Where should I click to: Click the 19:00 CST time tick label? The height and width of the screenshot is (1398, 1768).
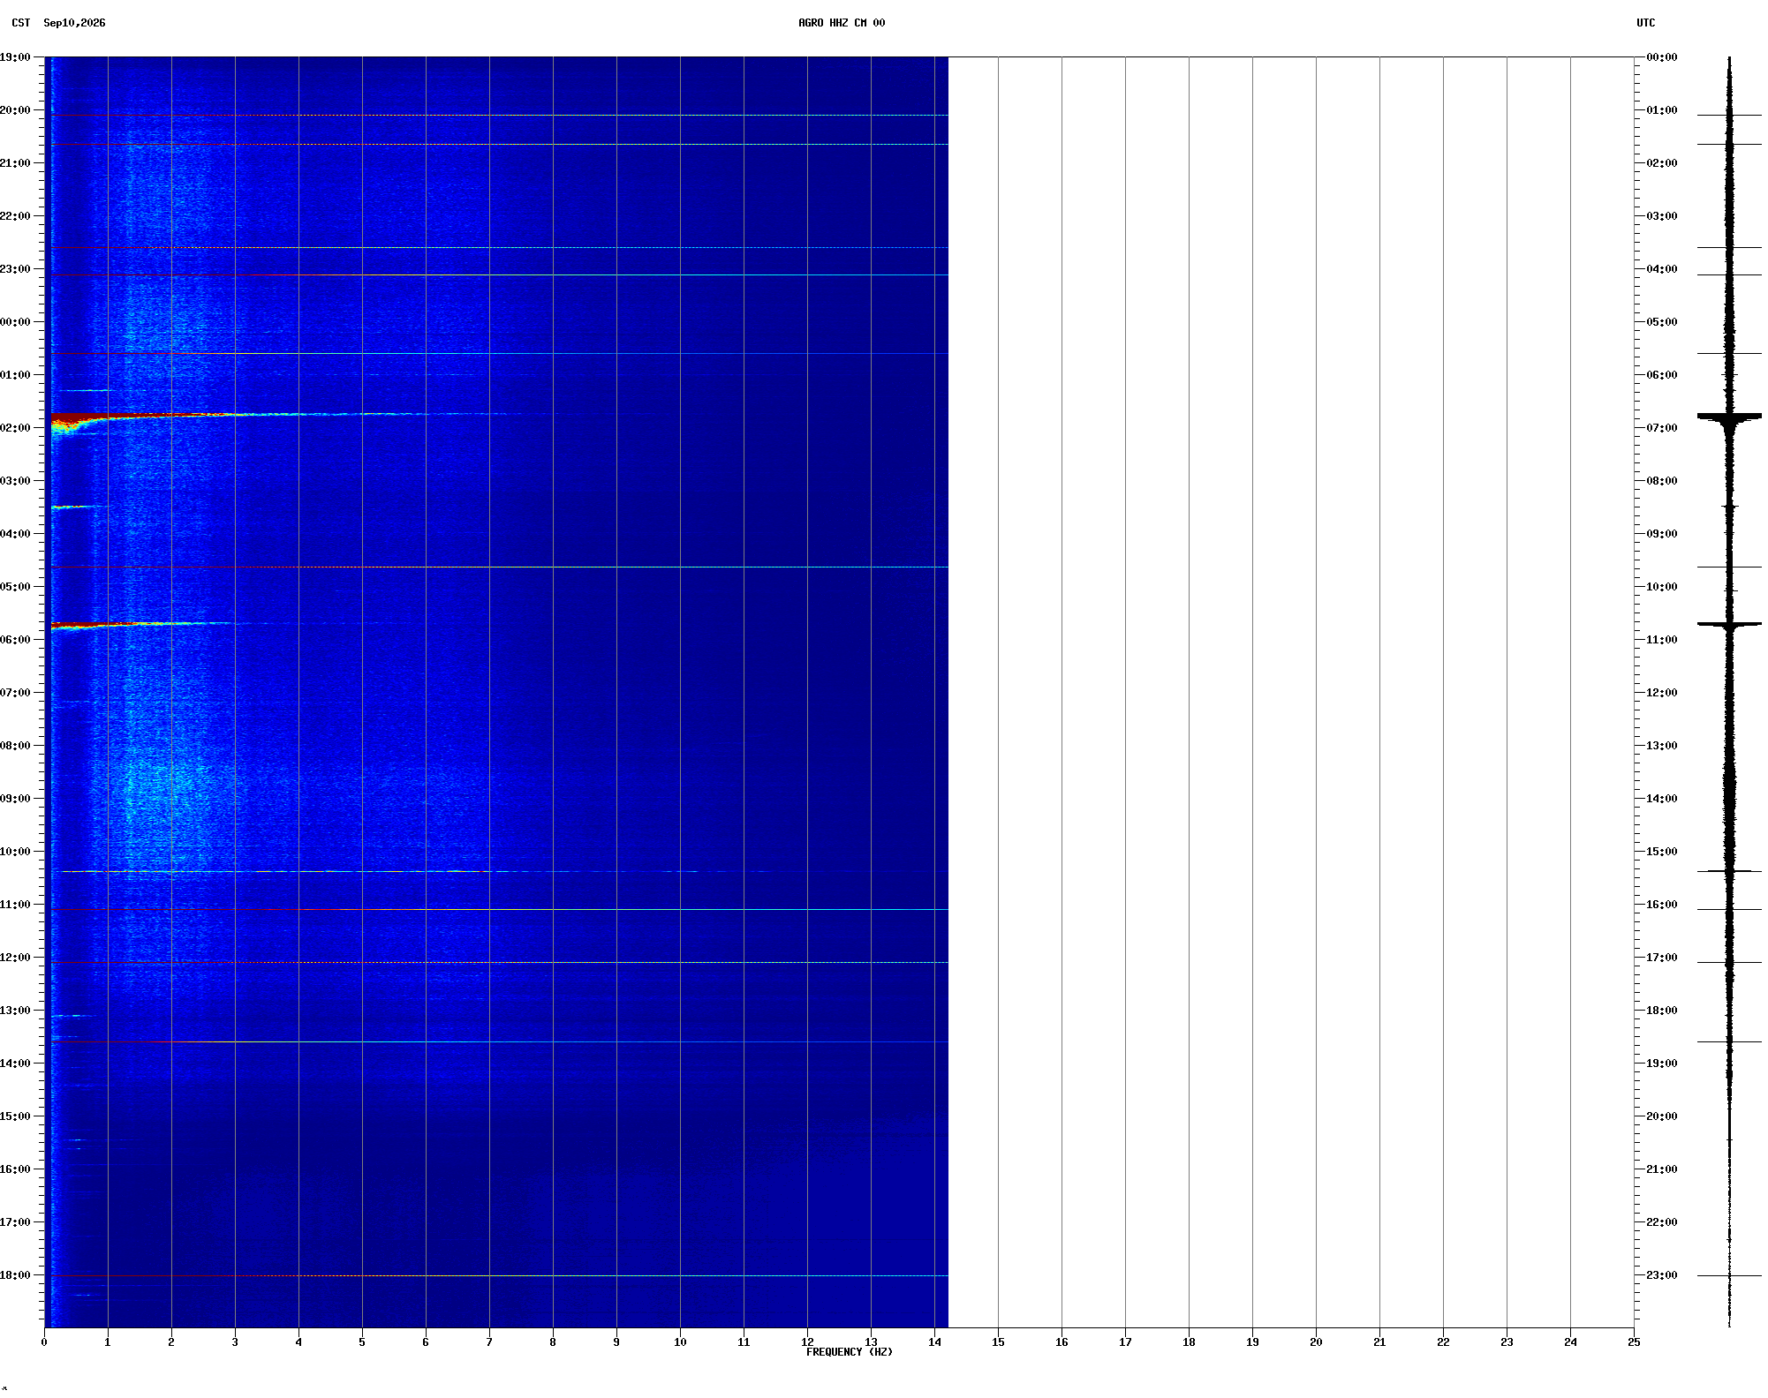coord(15,57)
